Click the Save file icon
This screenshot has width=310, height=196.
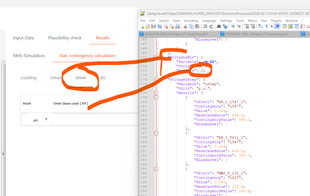(153, 26)
